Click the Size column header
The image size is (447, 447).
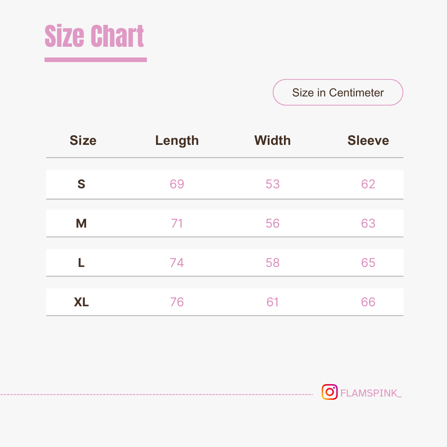click(x=83, y=141)
